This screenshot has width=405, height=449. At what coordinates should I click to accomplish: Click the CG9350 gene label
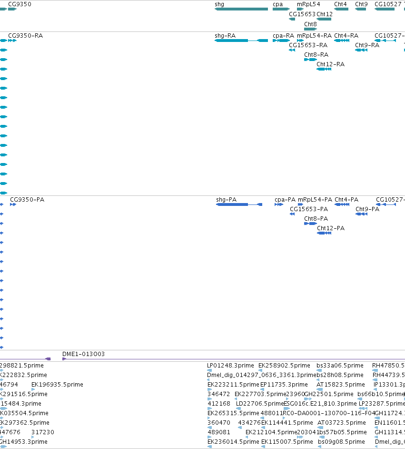pyautogui.click(x=20, y=4)
